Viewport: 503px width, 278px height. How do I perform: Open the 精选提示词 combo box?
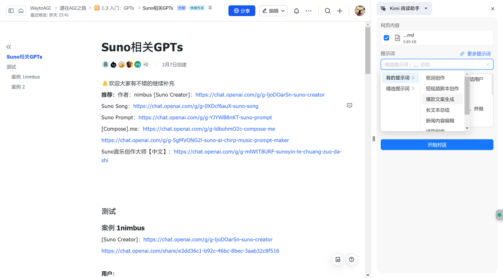[x=437, y=64]
